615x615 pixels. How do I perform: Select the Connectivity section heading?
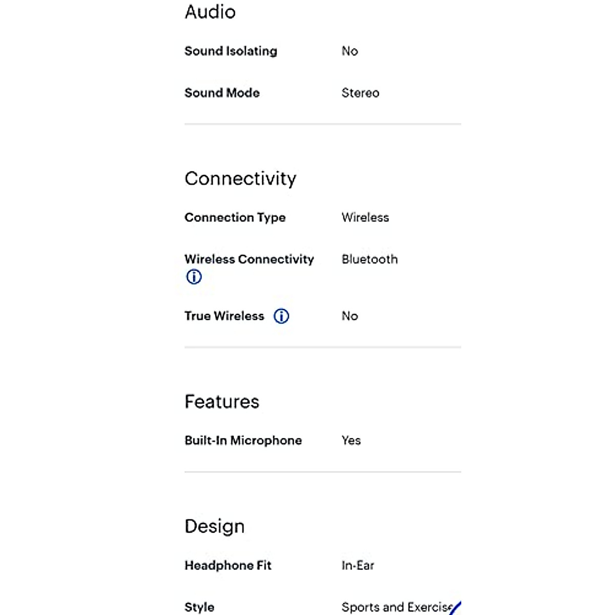(240, 178)
